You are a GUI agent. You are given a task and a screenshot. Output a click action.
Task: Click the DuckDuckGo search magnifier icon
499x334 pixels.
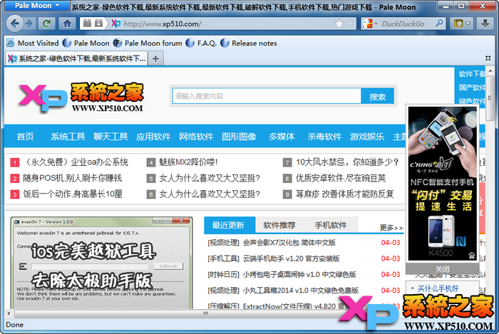[x=440, y=24]
